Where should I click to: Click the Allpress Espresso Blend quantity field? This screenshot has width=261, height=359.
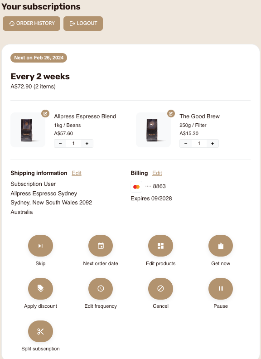(x=73, y=144)
